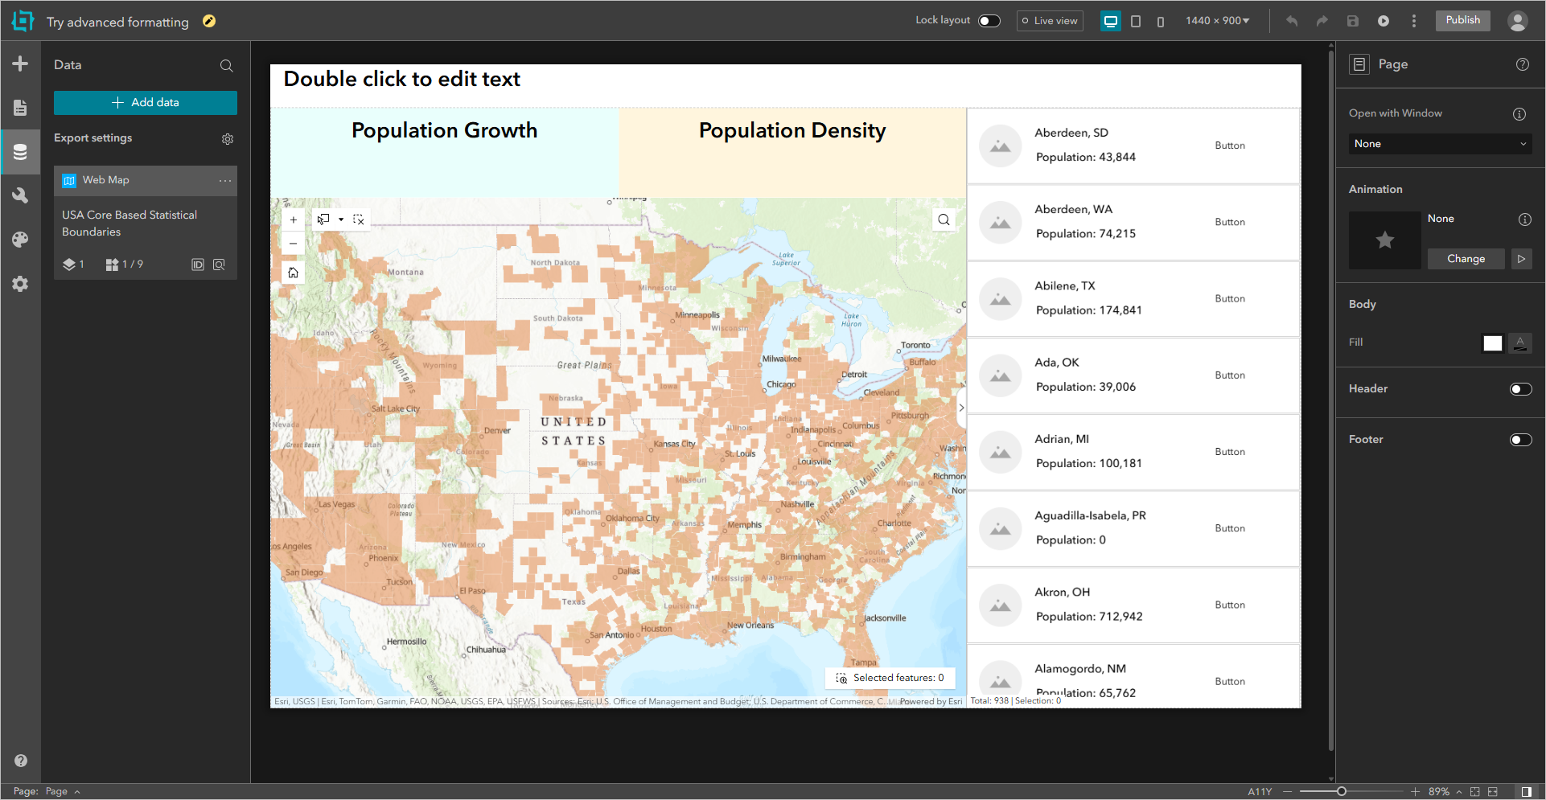Increase canvas zoom with plus button

click(1416, 792)
